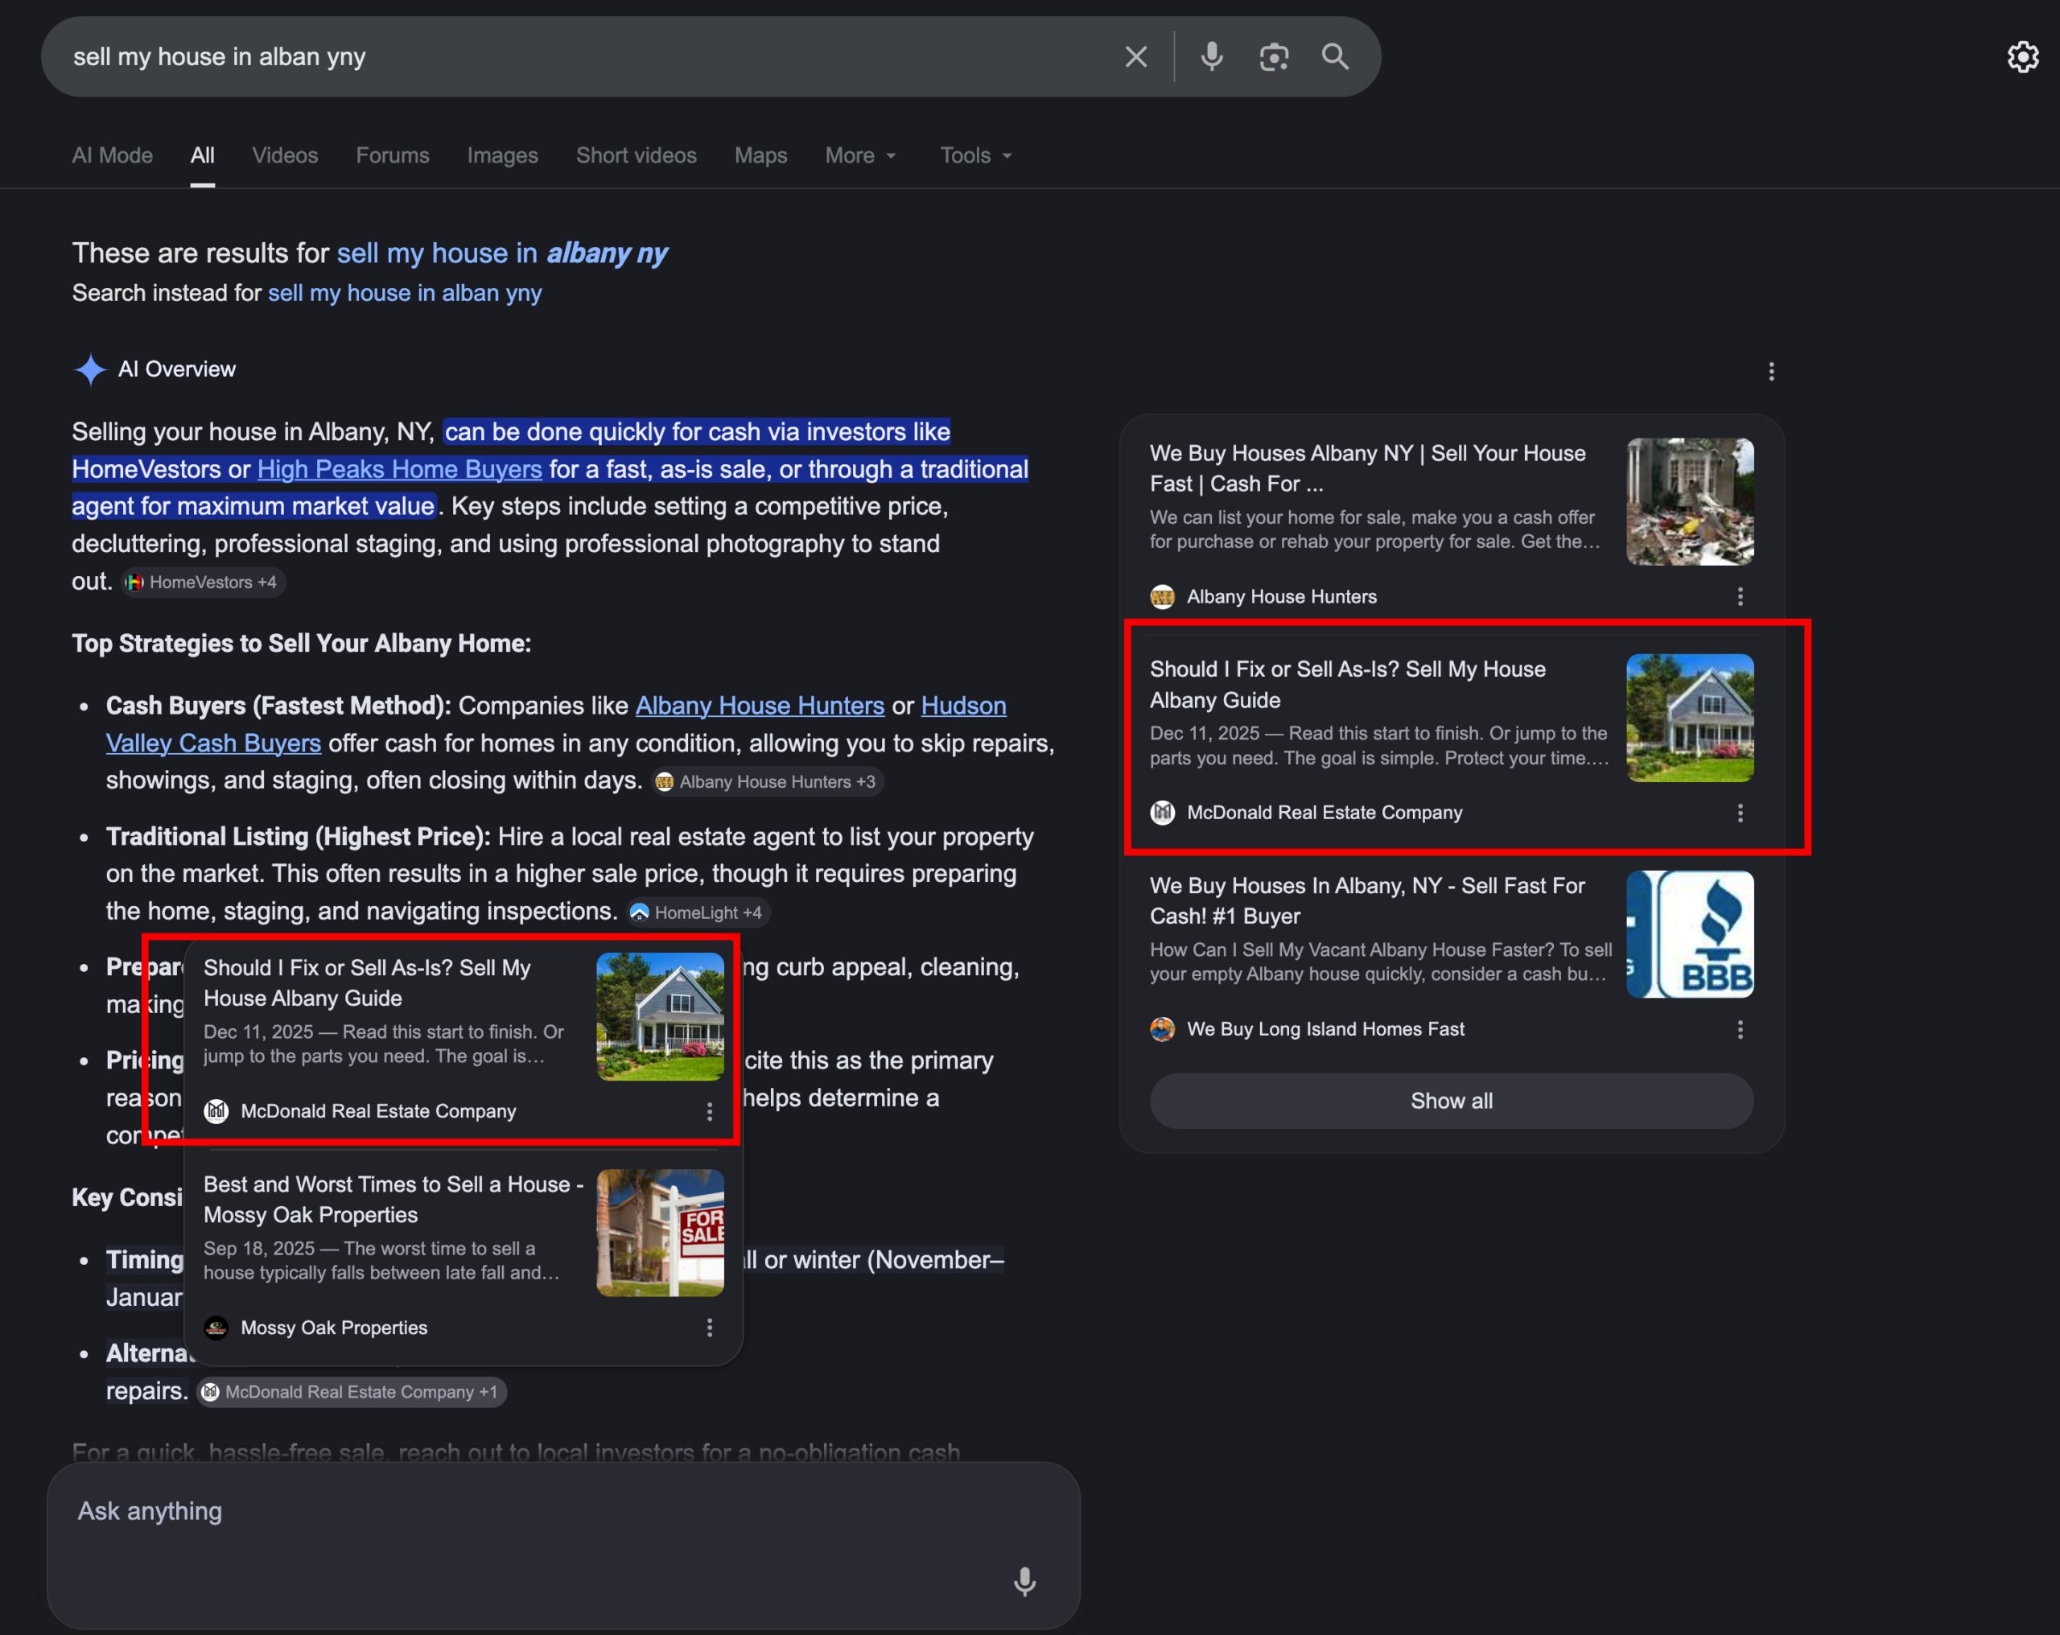Click BBB logo thumbnail
Image resolution: width=2060 pixels, height=1635 pixels.
1689,934
